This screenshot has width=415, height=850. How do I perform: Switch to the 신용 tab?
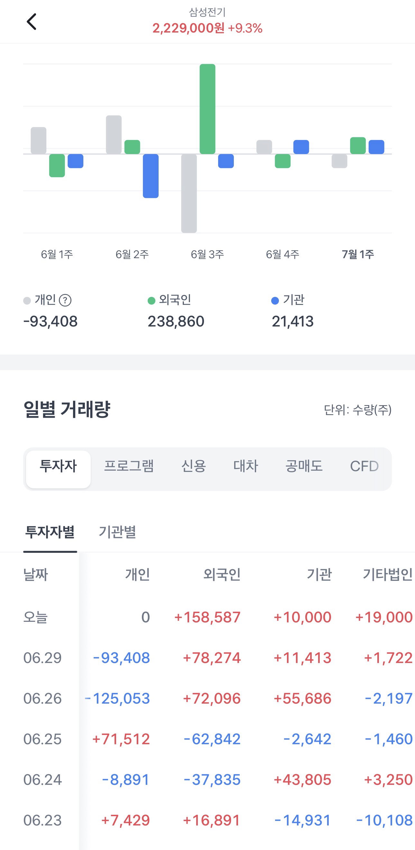(194, 466)
